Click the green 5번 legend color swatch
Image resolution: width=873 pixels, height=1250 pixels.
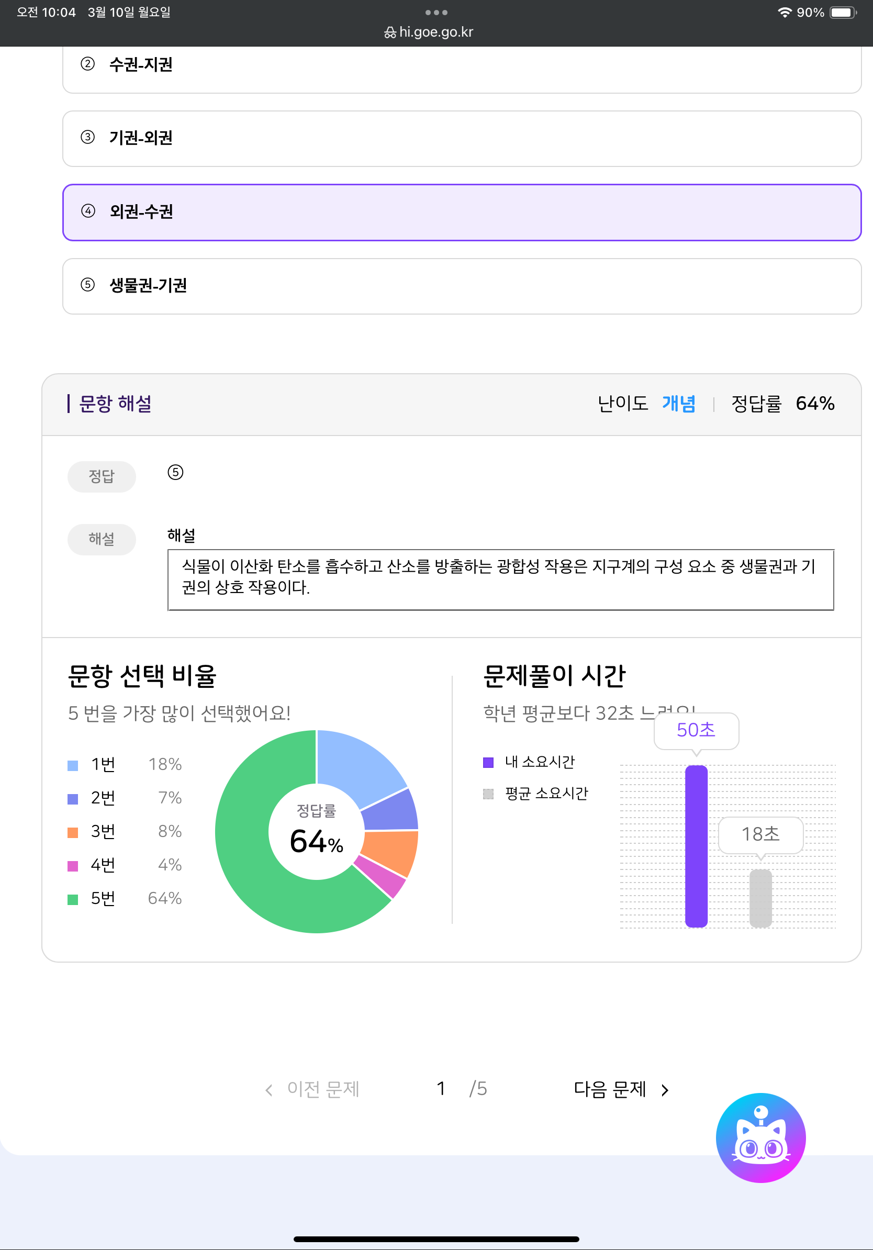[73, 899]
